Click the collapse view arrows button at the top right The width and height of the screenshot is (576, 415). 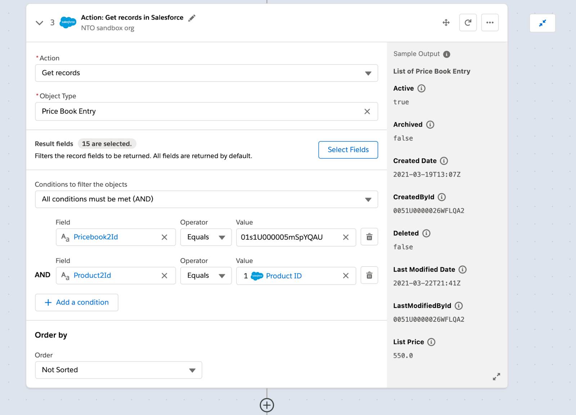click(543, 23)
